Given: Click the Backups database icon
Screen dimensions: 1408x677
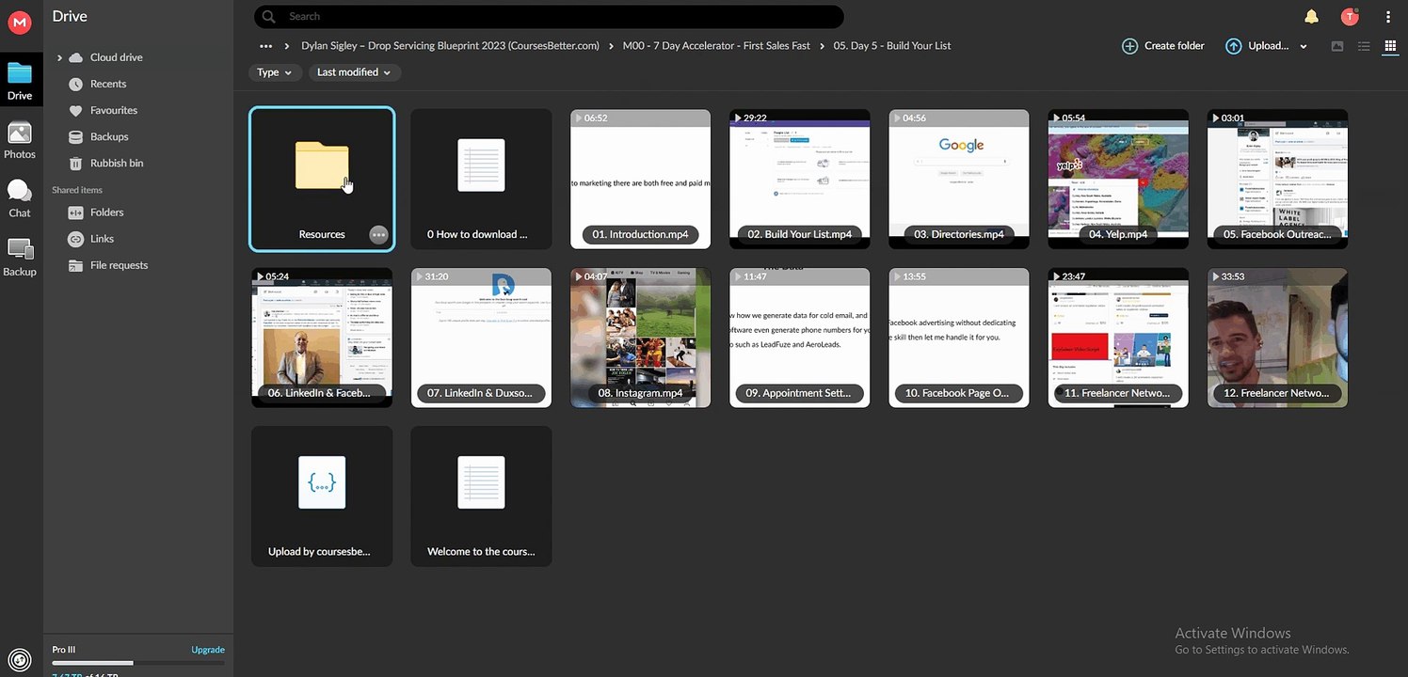Looking at the screenshot, I should pyautogui.click(x=76, y=136).
